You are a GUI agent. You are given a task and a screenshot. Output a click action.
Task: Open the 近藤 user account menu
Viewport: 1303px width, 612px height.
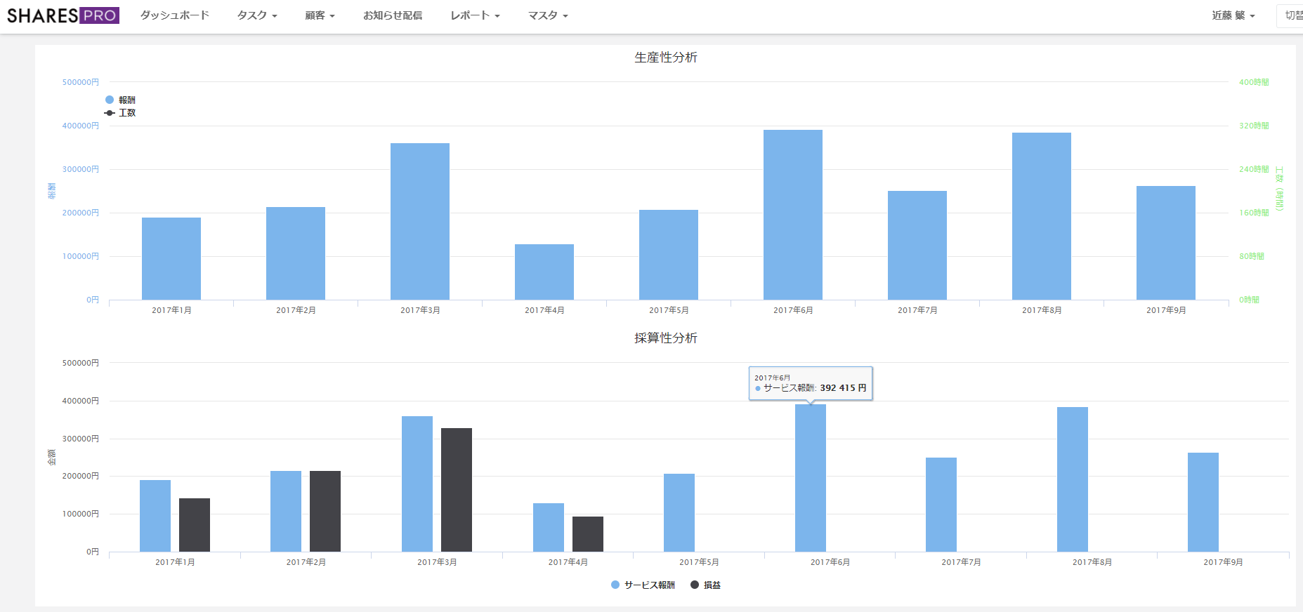pyautogui.click(x=1233, y=15)
